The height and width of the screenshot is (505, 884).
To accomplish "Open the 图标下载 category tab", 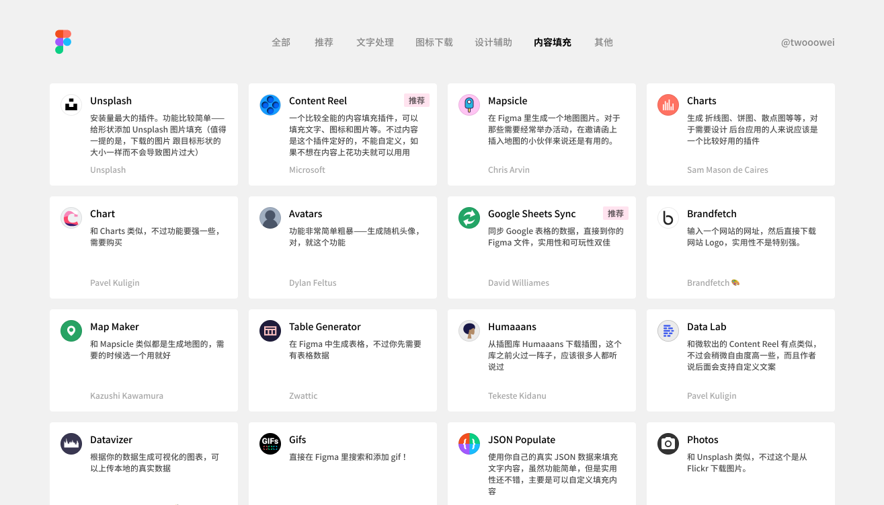I will [434, 42].
